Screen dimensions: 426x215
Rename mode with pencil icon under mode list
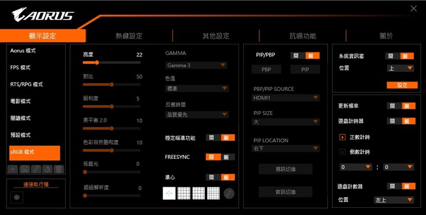[36, 169]
